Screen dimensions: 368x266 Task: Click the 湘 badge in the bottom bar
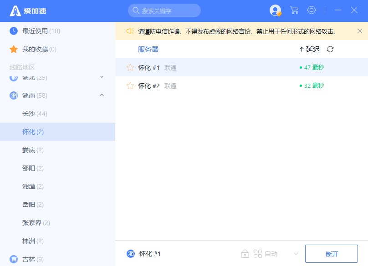pos(131,254)
